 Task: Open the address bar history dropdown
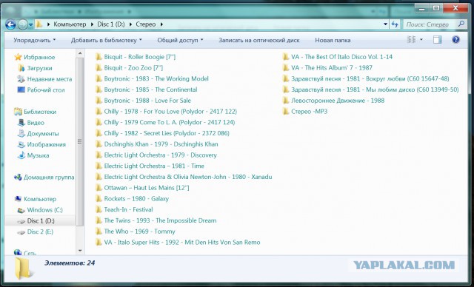point(385,24)
